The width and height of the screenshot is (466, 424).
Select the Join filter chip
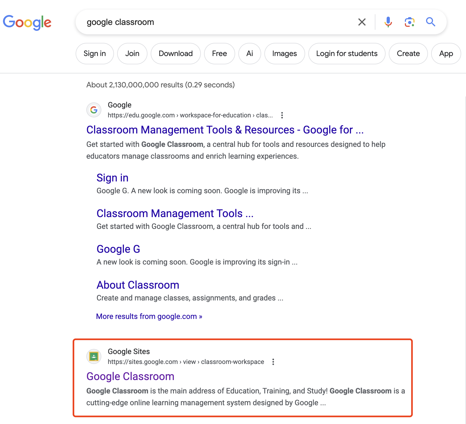(x=132, y=54)
